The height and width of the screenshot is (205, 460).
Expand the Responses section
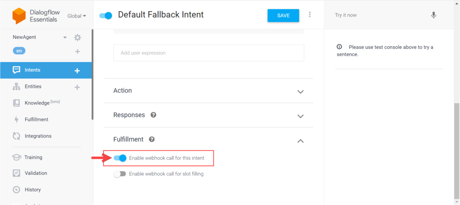pyautogui.click(x=301, y=116)
